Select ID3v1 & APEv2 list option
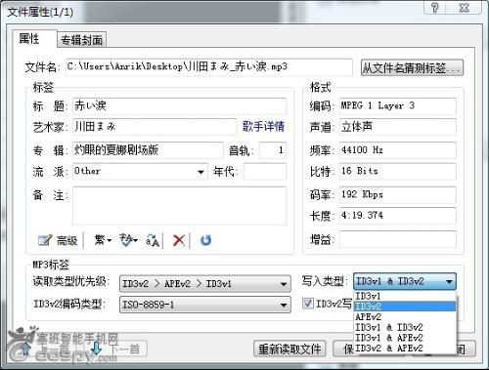 405,338
